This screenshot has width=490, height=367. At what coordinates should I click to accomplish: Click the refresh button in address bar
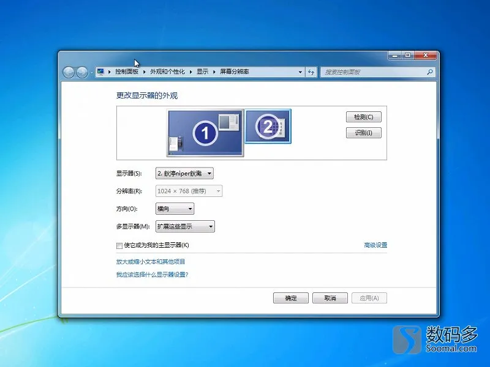[311, 72]
